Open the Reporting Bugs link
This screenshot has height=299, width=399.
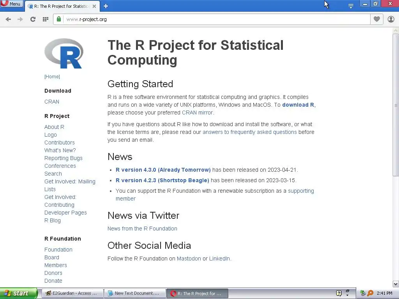click(64, 158)
